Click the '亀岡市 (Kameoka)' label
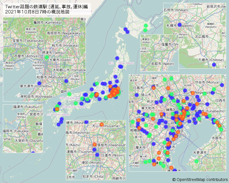229x183 pixels. coord(48,23)
